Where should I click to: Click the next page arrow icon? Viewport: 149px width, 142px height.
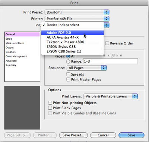(x=117, y=56)
